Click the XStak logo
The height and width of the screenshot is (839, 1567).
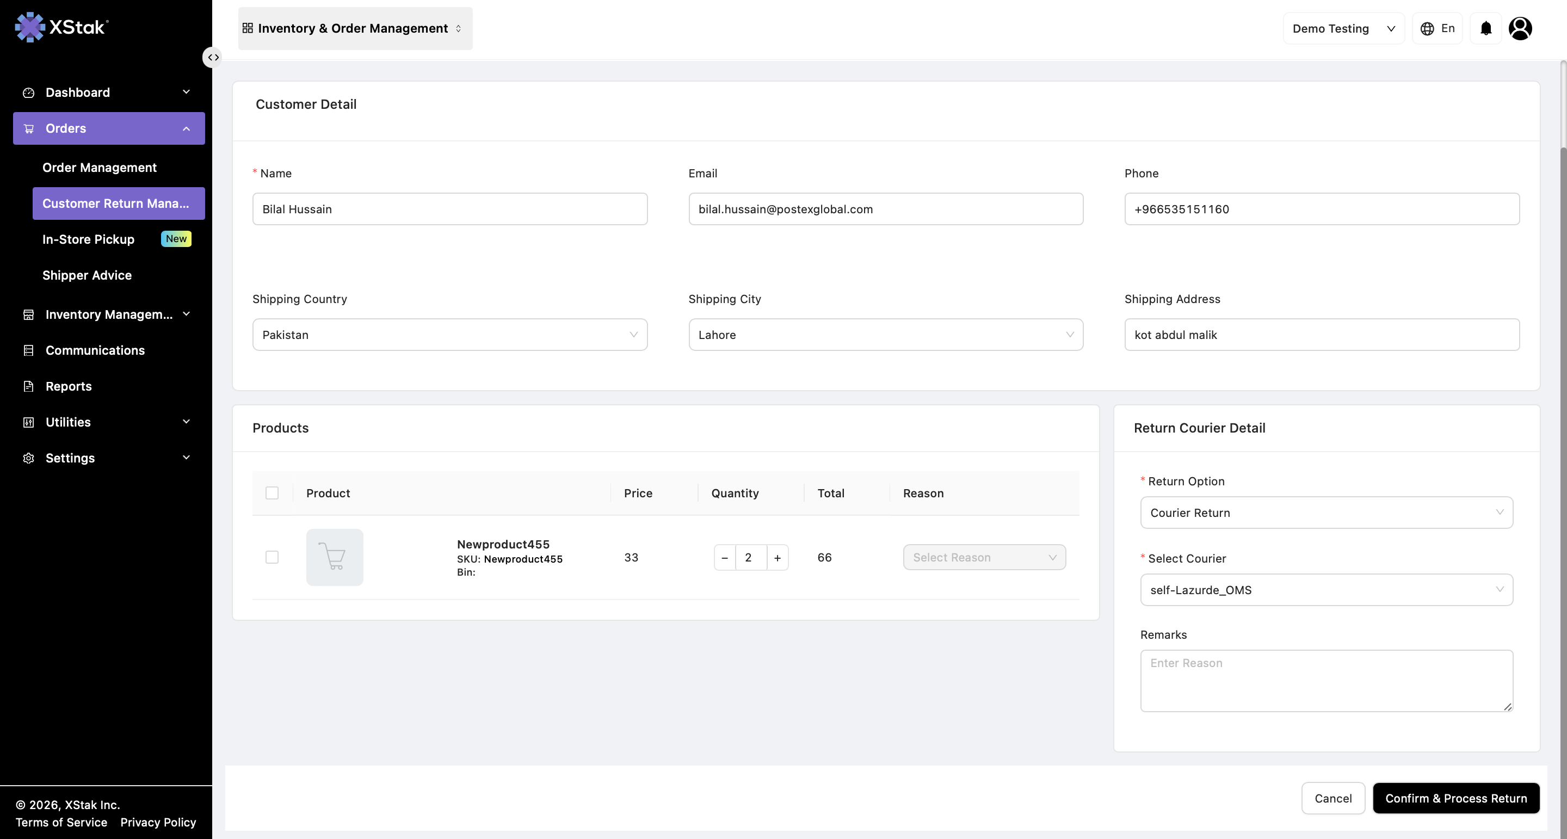click(x=61, y=27)
